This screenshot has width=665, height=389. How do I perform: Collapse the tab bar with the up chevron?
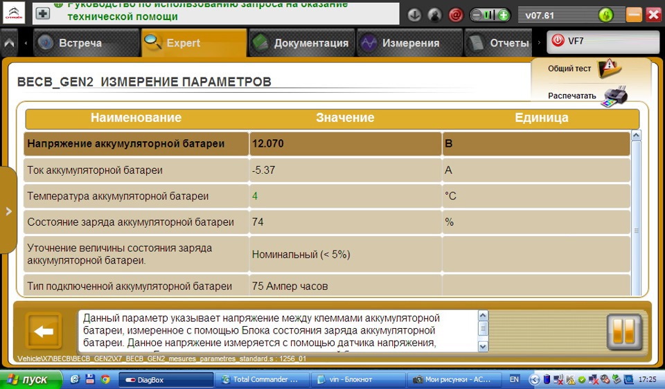9,43
